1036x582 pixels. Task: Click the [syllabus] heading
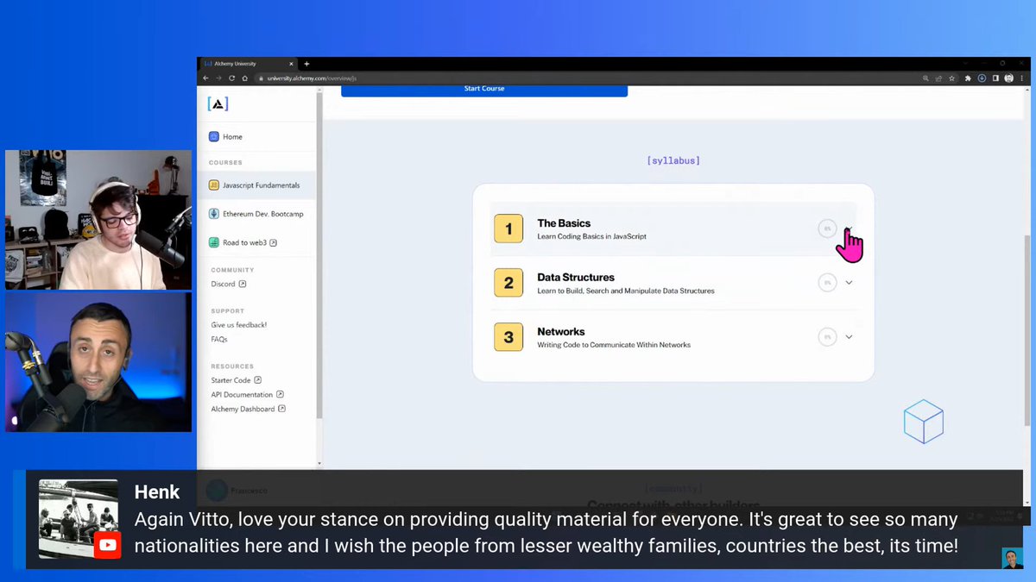pos(673,160)
